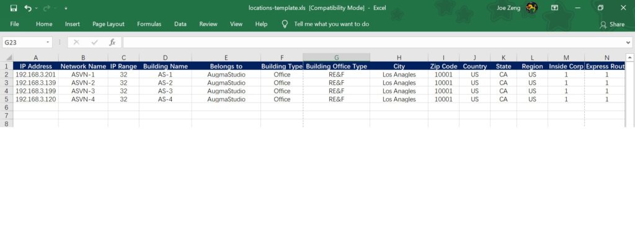The height and width of the screenshot is (249, 635).
Task: Open the File menu
Action: (14, 24)
